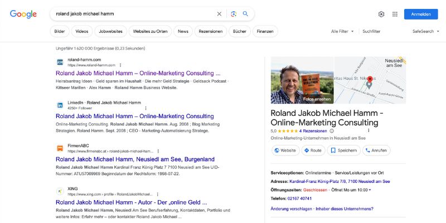Filter by Jobwebsites
Image resolution: width=446 pixels, height=223 pixels.
[110, 31]
